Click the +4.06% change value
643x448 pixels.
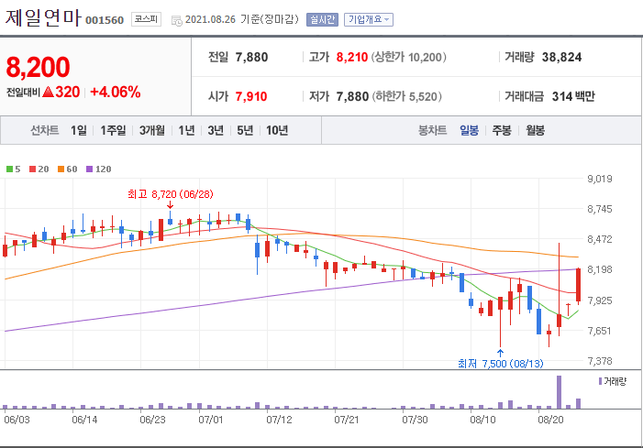(x=116, y=92)
